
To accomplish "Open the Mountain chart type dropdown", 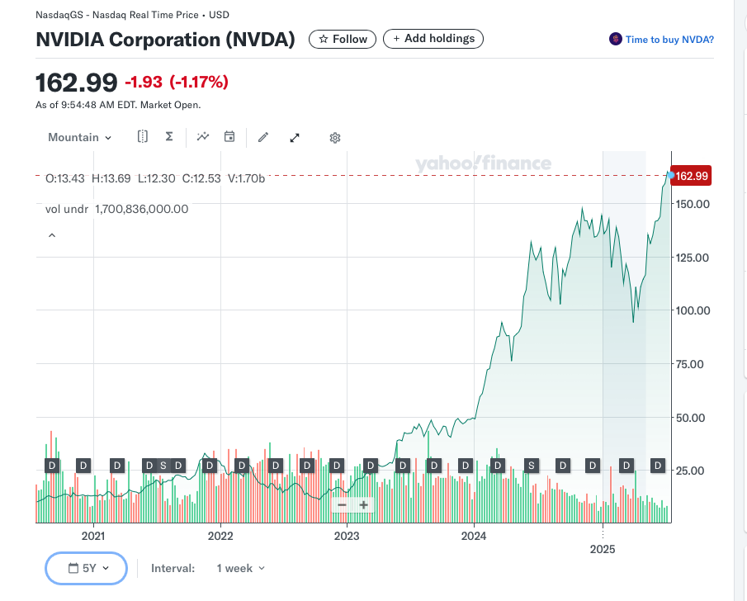I will [x=79, y=137].
